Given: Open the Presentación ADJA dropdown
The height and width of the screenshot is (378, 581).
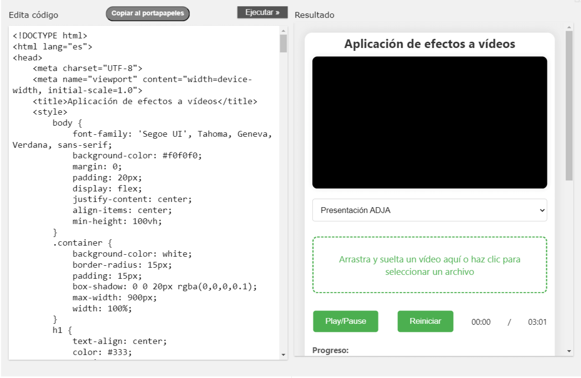Looking at the screenshot, I should click(429, 210).
